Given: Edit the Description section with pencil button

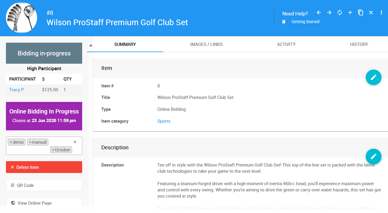Looking at the screenshot, I should click(373, 156).
